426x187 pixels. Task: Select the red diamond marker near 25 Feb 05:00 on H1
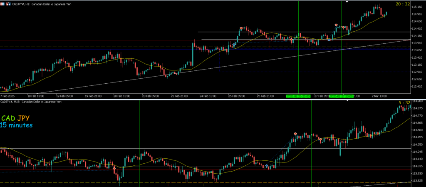241,28
